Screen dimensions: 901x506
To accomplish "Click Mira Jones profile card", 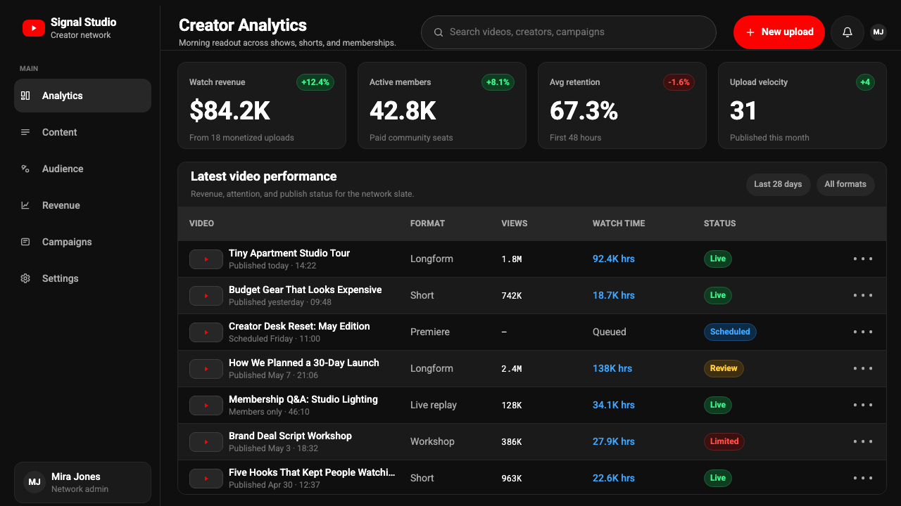I will pos(82,482).
